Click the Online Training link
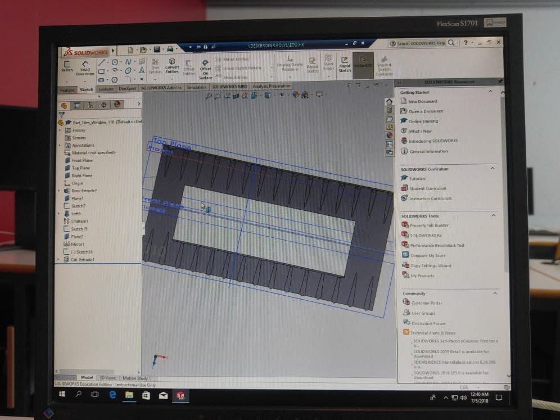560x420 pixels. pyautogui.click(x=423, y=121)
